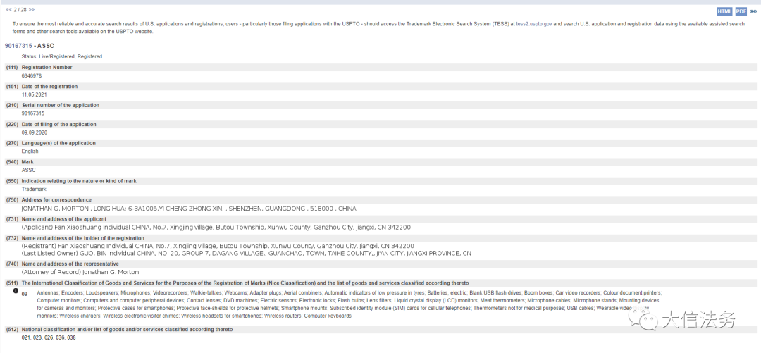This screenshot has width=761, height=353.
Task: Click language value English
Action: (30, 151)
